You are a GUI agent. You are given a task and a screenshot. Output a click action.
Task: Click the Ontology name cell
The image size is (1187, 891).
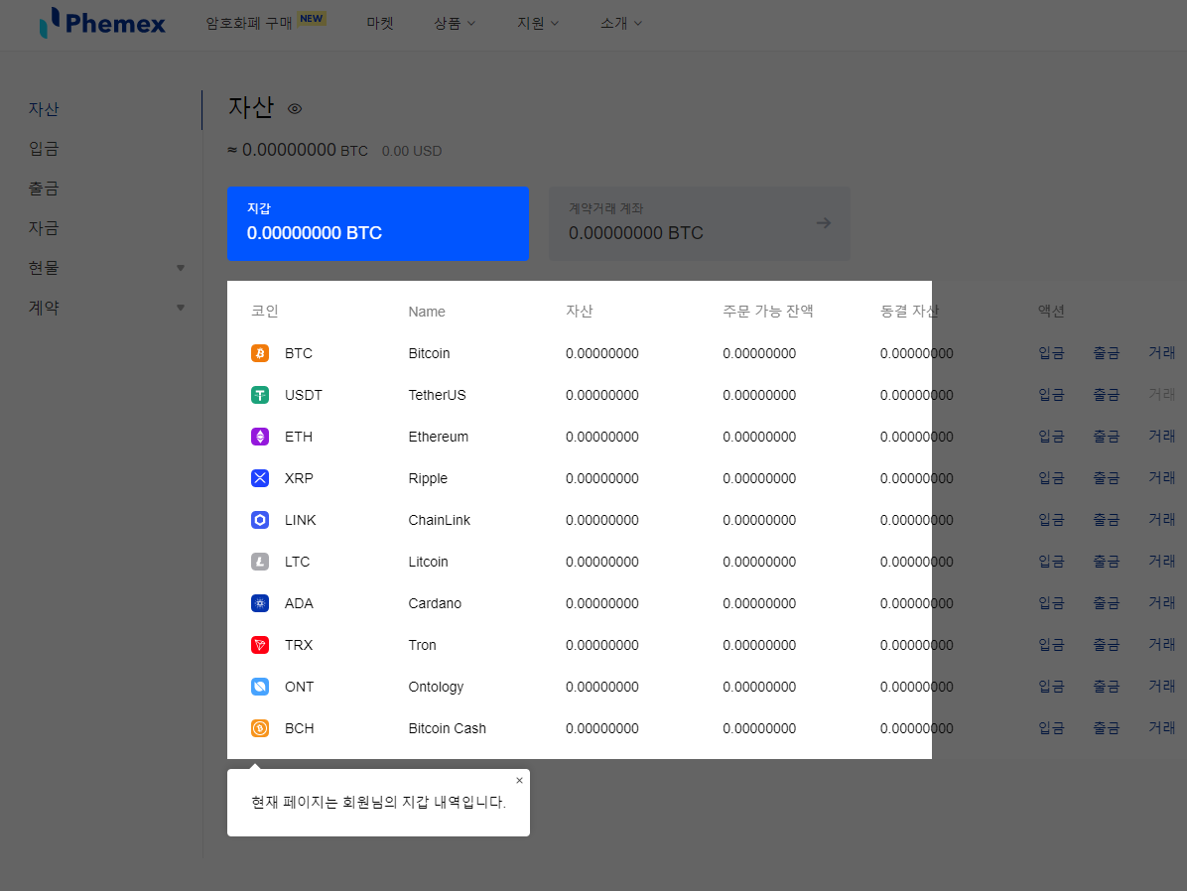pyautogui.click(x=436, y=688)
